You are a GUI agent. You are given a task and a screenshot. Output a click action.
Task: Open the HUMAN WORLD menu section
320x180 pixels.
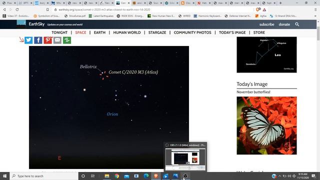127,32
